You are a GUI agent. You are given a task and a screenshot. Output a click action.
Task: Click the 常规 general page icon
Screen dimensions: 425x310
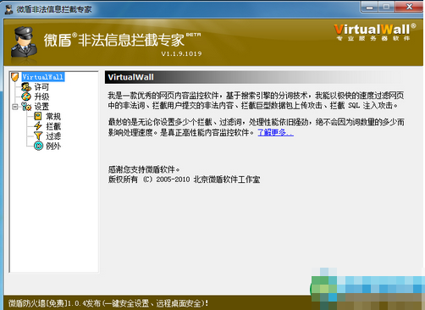(38, 116)
